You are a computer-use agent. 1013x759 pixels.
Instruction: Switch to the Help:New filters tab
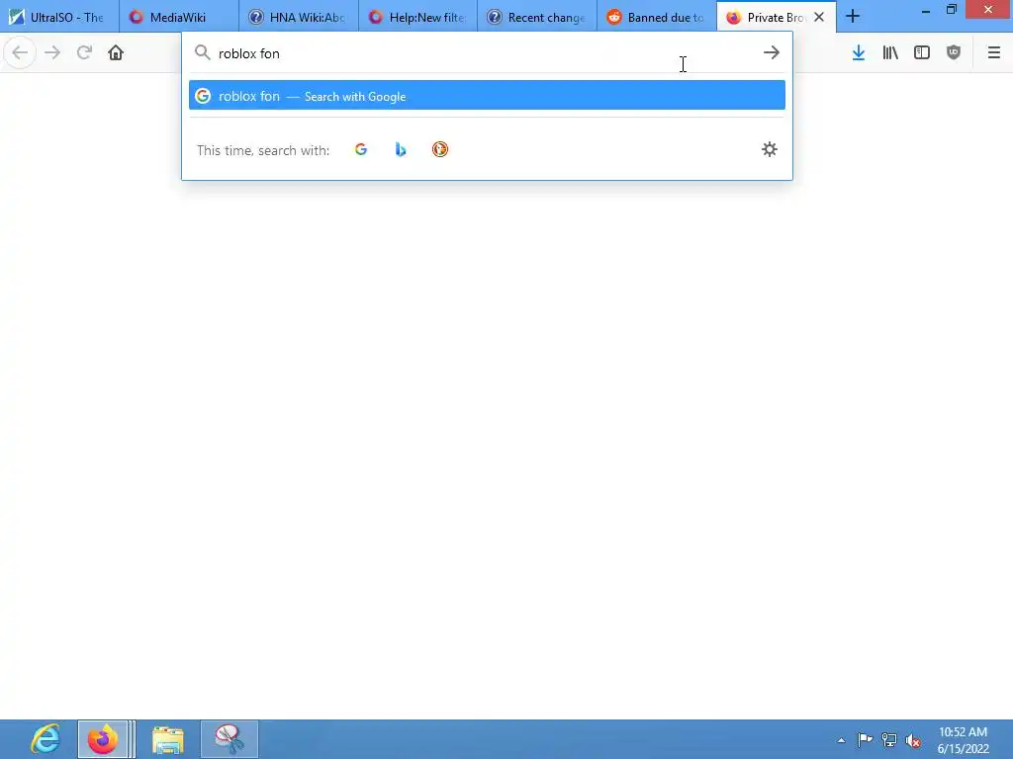pos(418,18)
